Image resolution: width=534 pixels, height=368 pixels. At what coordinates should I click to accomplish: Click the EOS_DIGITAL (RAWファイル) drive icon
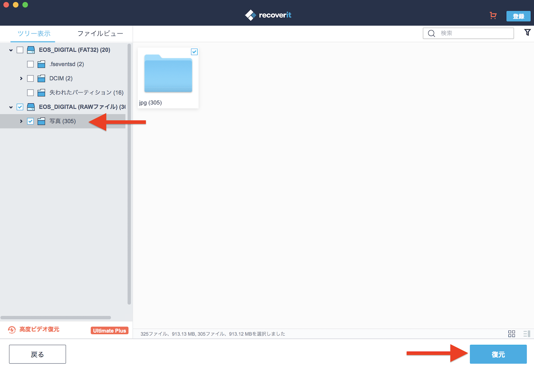coord(31,107)
